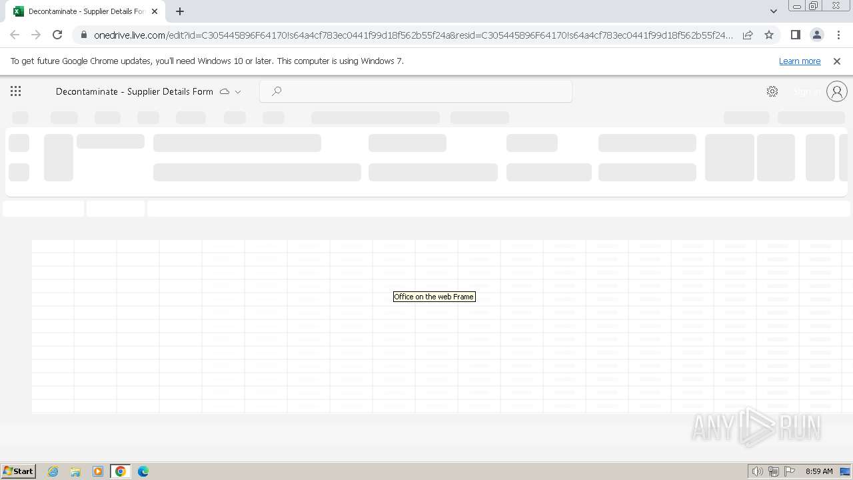Viewport: 853px width, 480px height.
Task: Open Windows Explorer folder from taskbar
Action: 75,471
